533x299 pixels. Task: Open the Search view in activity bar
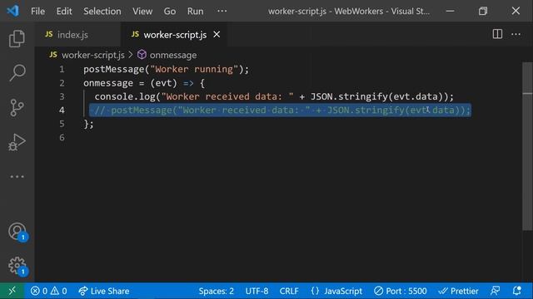(x=17, y=72)
